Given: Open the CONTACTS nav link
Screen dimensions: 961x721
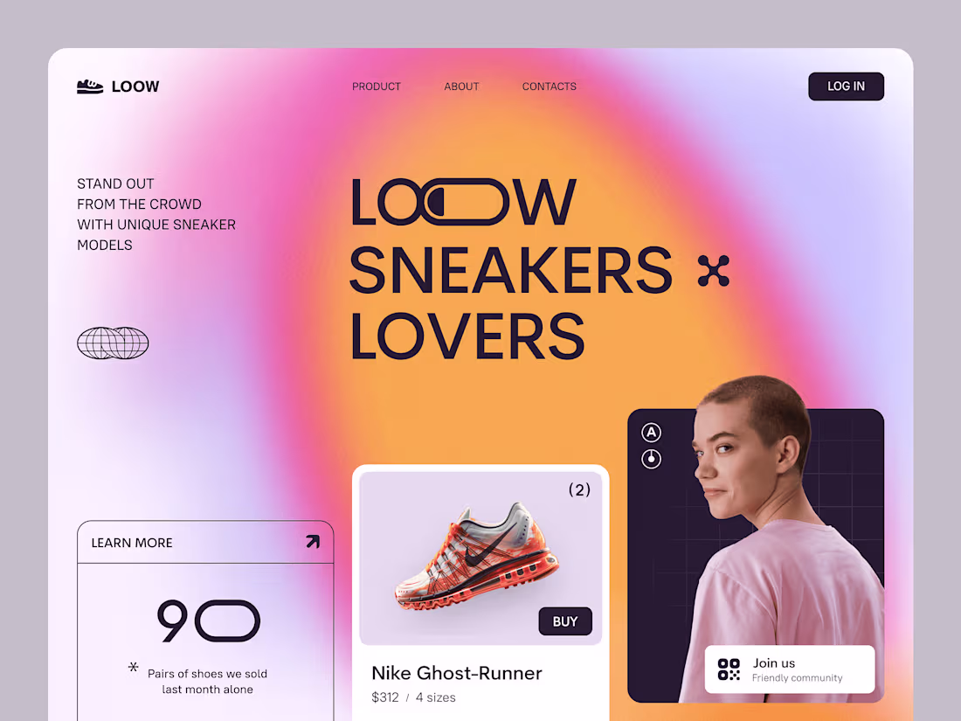Looking at the screenshot, I should [x=550, y=87].
